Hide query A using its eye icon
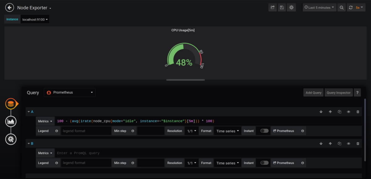This screenshot has height=179, width=371. (349, 112)
